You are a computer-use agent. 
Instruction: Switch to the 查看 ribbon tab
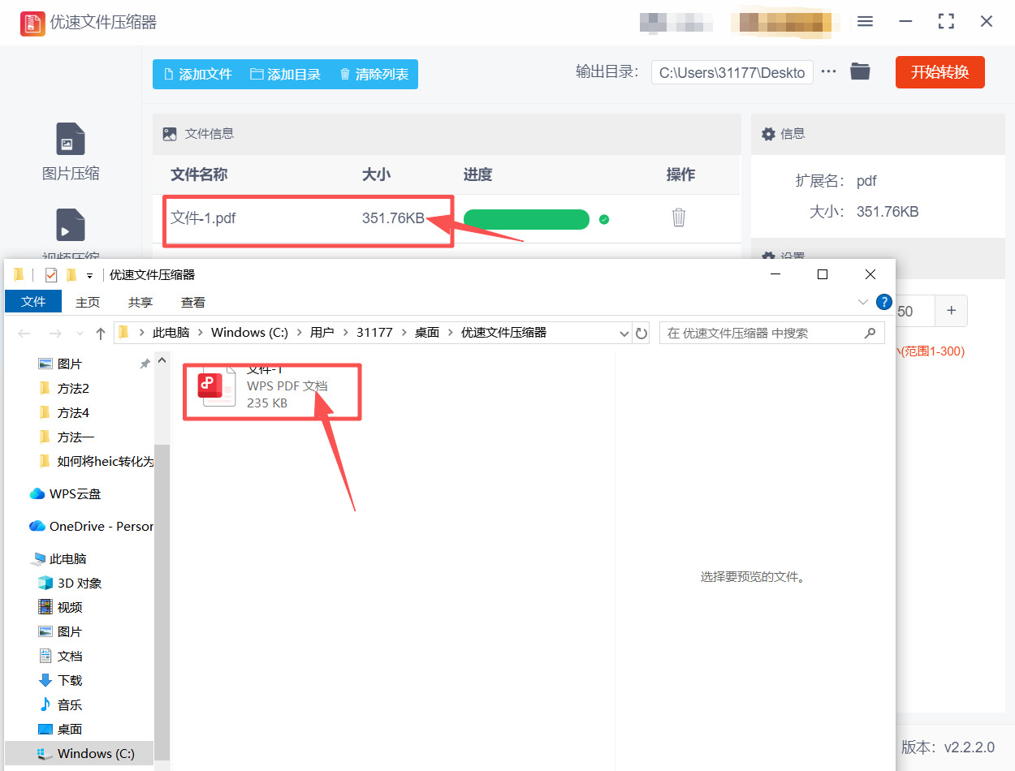pyautogui.click(x=192, y=301)
